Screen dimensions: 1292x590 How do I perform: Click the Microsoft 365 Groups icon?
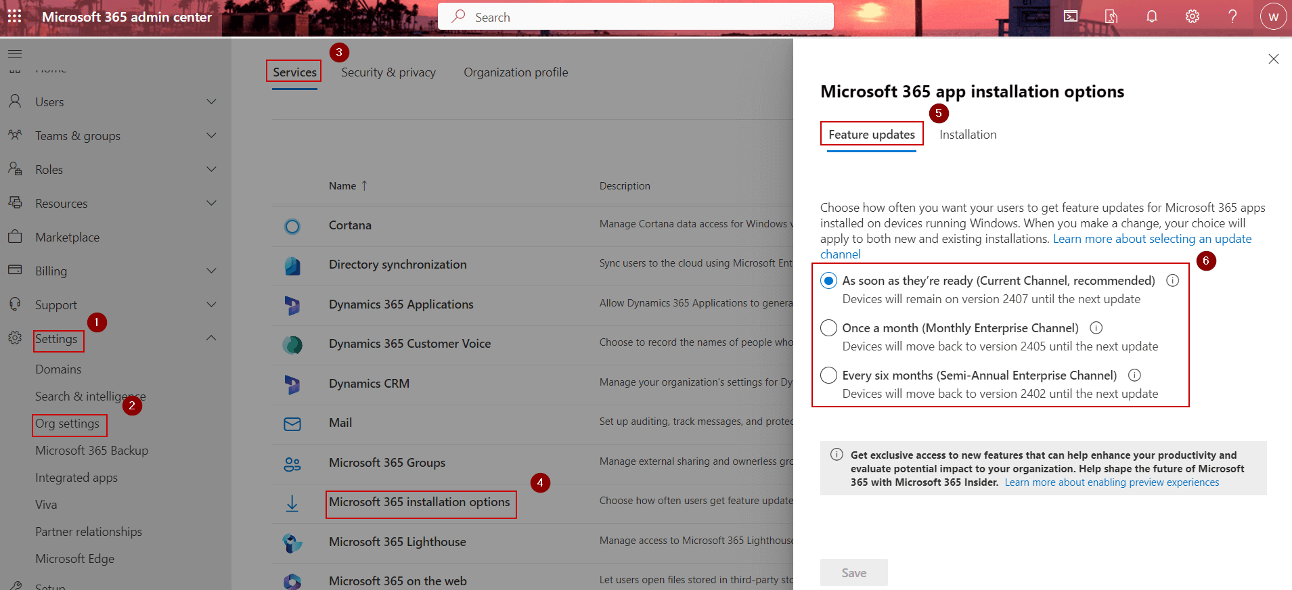(x=292, y=464)
